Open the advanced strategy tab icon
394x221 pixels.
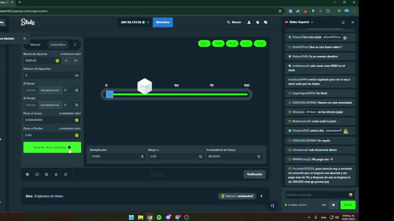click(75, 45)
